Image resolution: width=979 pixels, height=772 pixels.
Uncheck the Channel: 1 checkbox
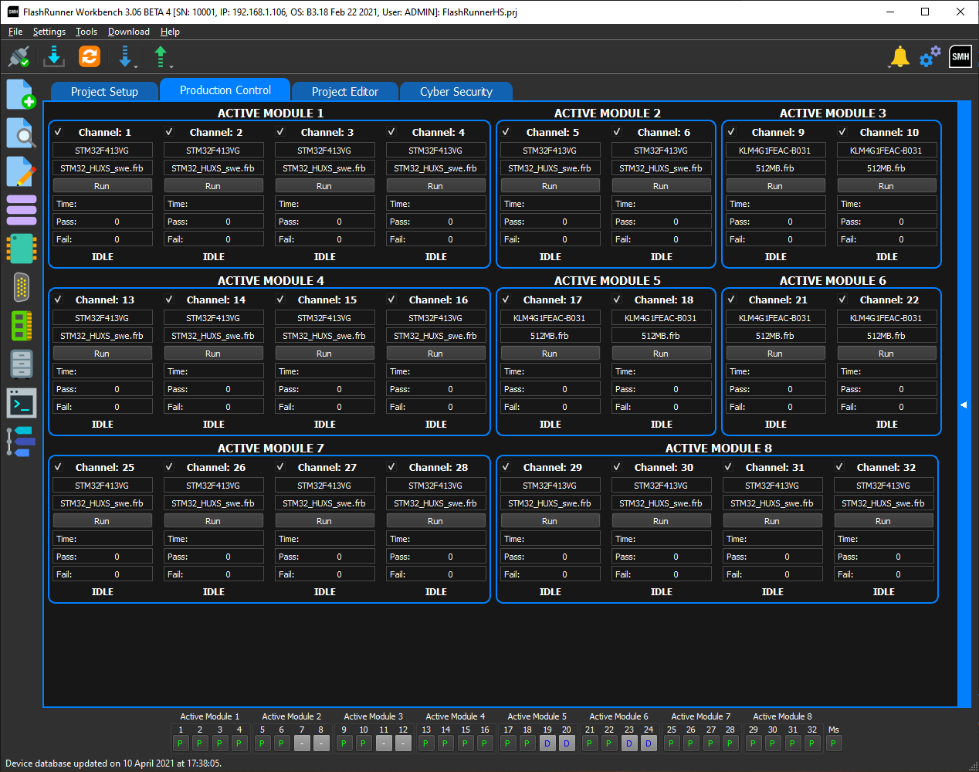coord(58,132)
